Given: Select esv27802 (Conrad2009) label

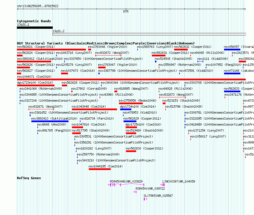Looking at the screenshot, I should [x=89, y=89].
